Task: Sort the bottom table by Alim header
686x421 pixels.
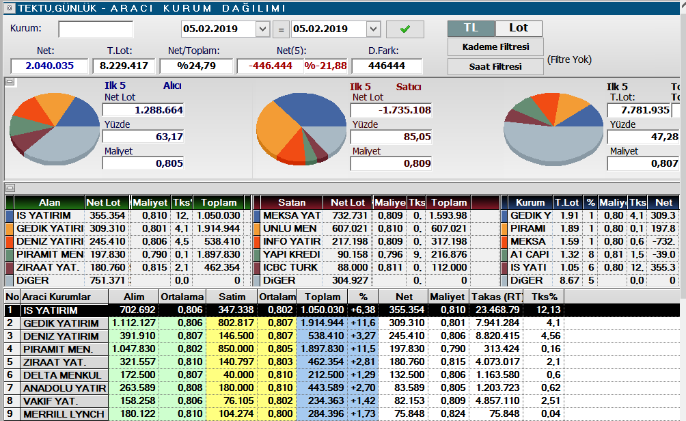Action: (x=134, y=297)
